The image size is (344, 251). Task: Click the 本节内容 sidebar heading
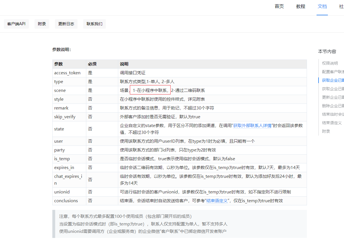coord(327,51)
